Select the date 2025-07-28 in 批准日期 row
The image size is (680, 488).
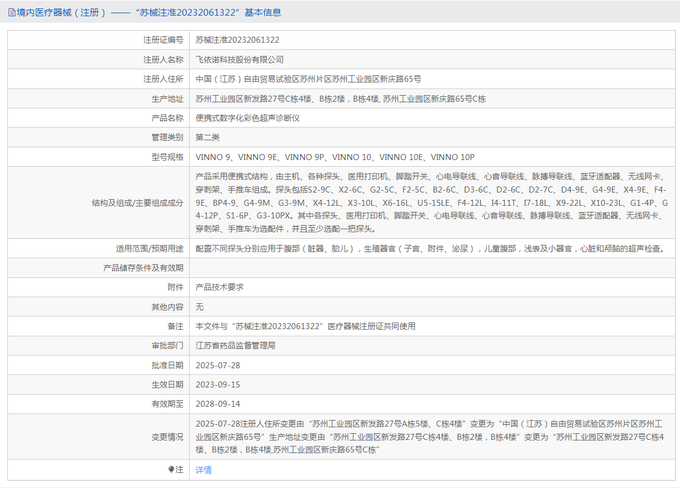coord(217,365)
